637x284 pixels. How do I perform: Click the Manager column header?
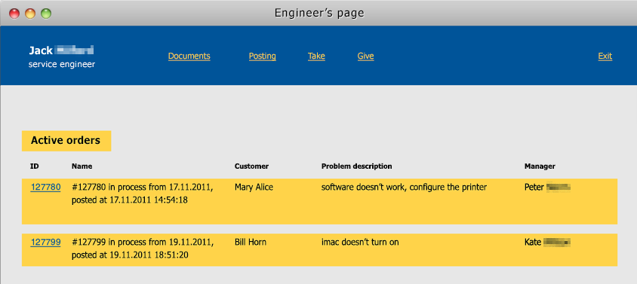(x=540, y=166)
